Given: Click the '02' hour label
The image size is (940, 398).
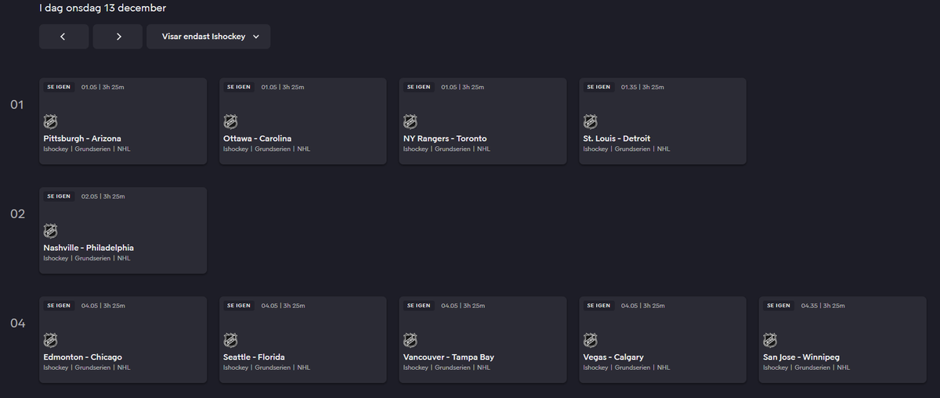Looking at the screenshot, I should click(17, 214).
